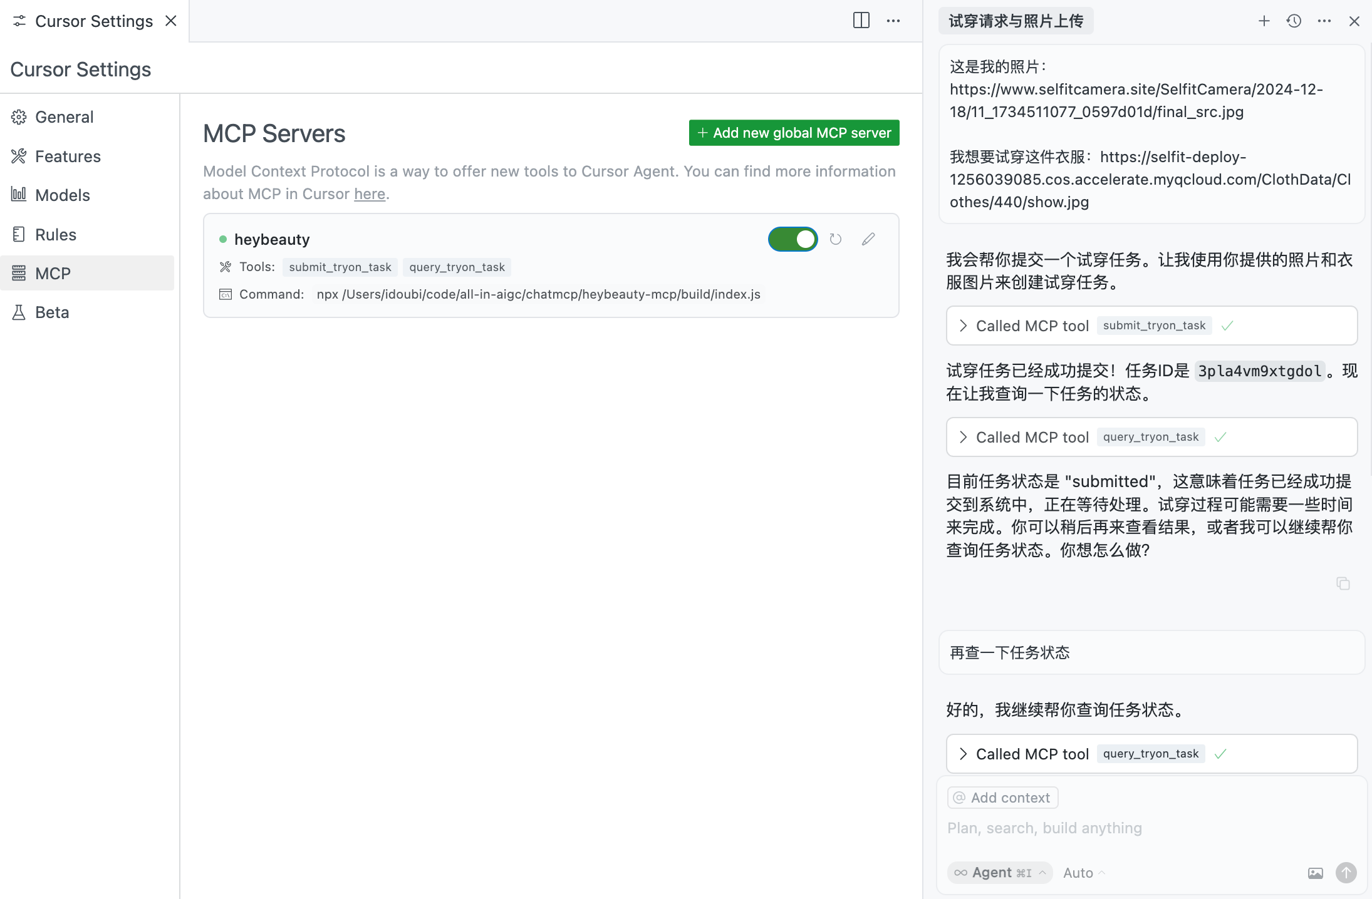1372x899 pixels.
Task: Start a new chat with plus icon
Action: click(x=1264, y=21)
